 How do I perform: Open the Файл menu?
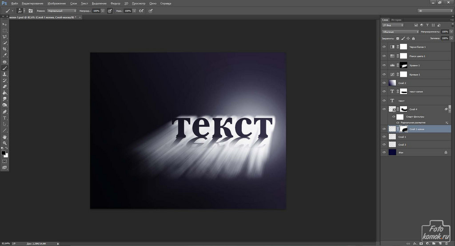coord(14,4)
